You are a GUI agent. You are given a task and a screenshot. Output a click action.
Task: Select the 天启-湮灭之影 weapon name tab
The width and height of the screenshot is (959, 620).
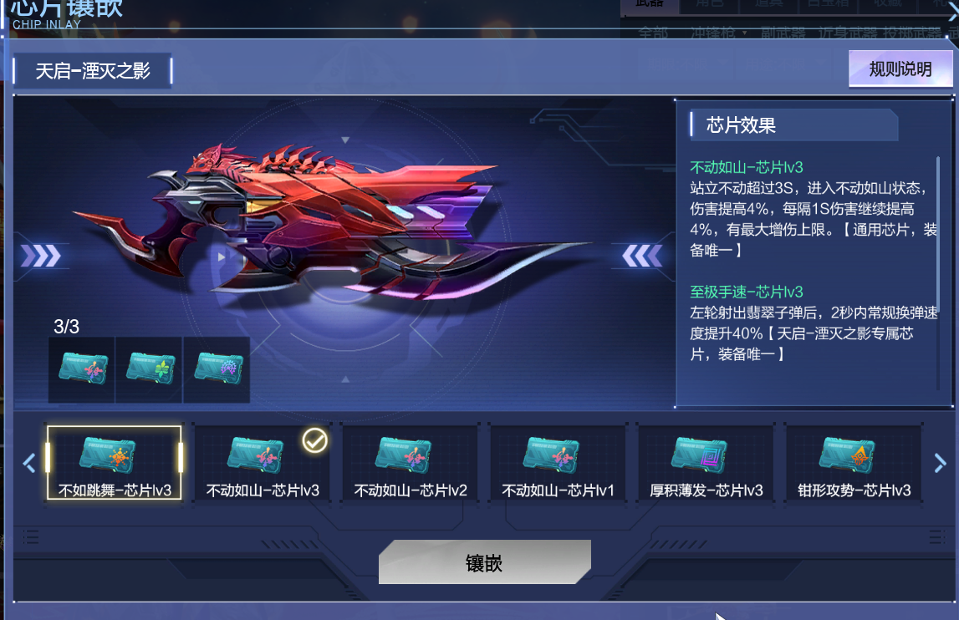pos(93,71)
